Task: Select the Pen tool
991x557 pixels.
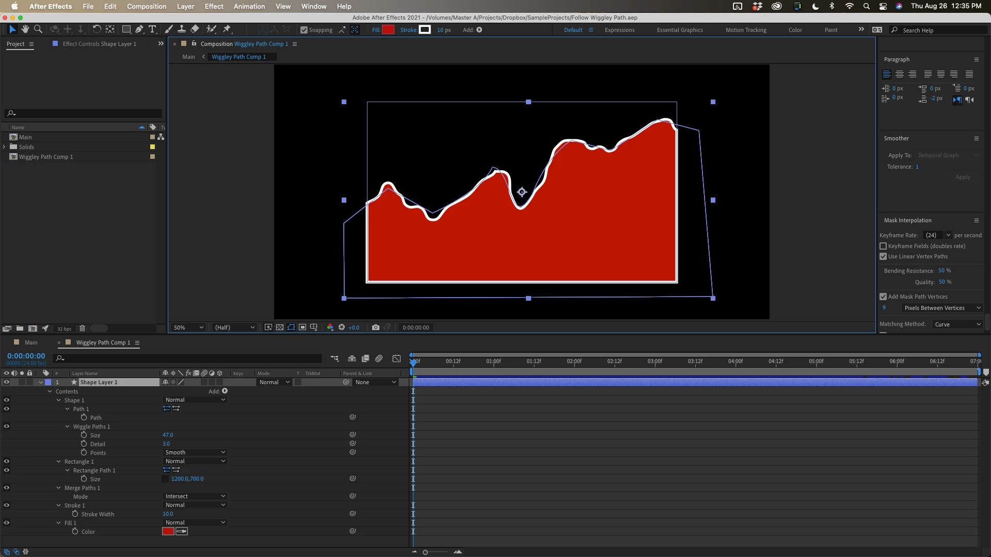Action: pyautogui.click(x=139, y=29)
